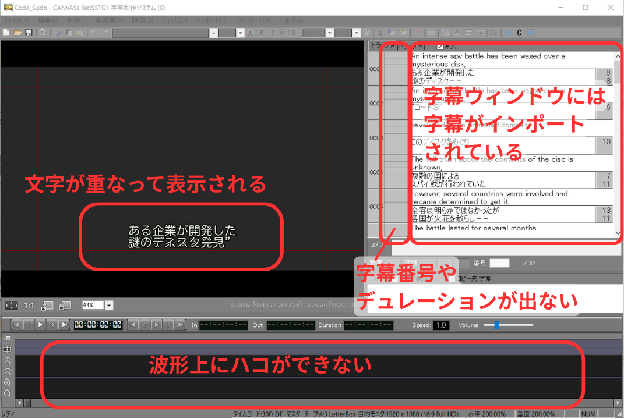Open the font name dropdown

(213, 33)
